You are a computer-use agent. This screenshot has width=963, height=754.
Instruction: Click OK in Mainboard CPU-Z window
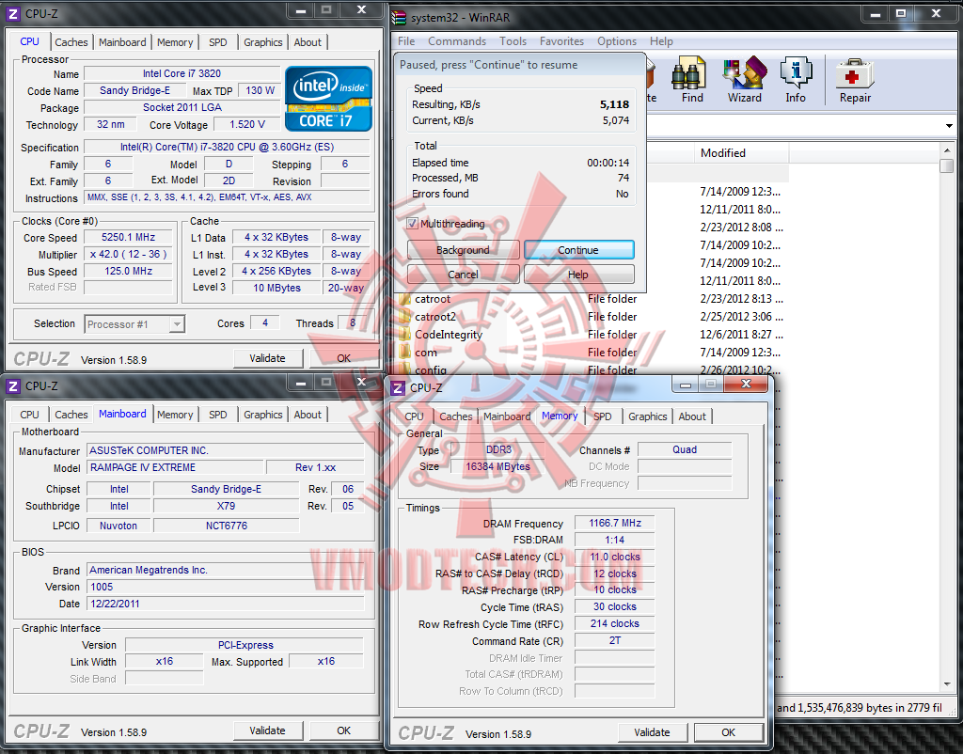pyautogui.click(x=344, y=730)
